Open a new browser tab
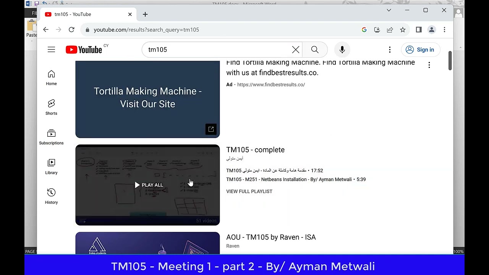Image resolution: width=489 pixels, height=275 pixels. [145, 14]
